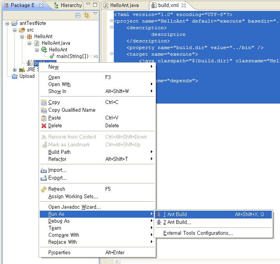This screenshot has width=280, height=264.
Task: Choose Refresh in context menu
Action: coord(97,189)
